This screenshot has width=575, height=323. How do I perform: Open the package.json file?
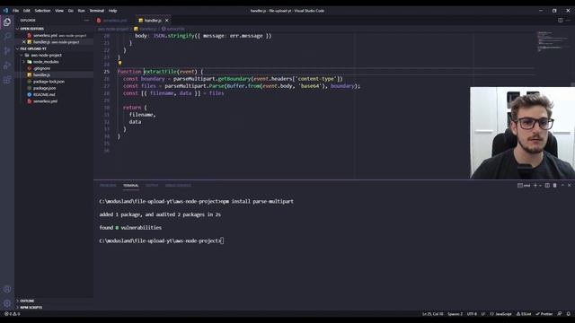(54, 88)
